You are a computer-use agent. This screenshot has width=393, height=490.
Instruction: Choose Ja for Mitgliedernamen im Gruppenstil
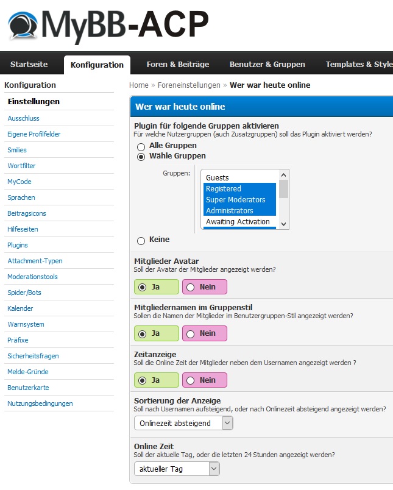click(143, 334)
